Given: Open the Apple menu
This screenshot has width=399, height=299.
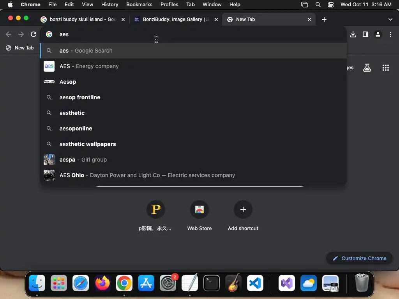Looking at the screenshot, I should (10, 5).
